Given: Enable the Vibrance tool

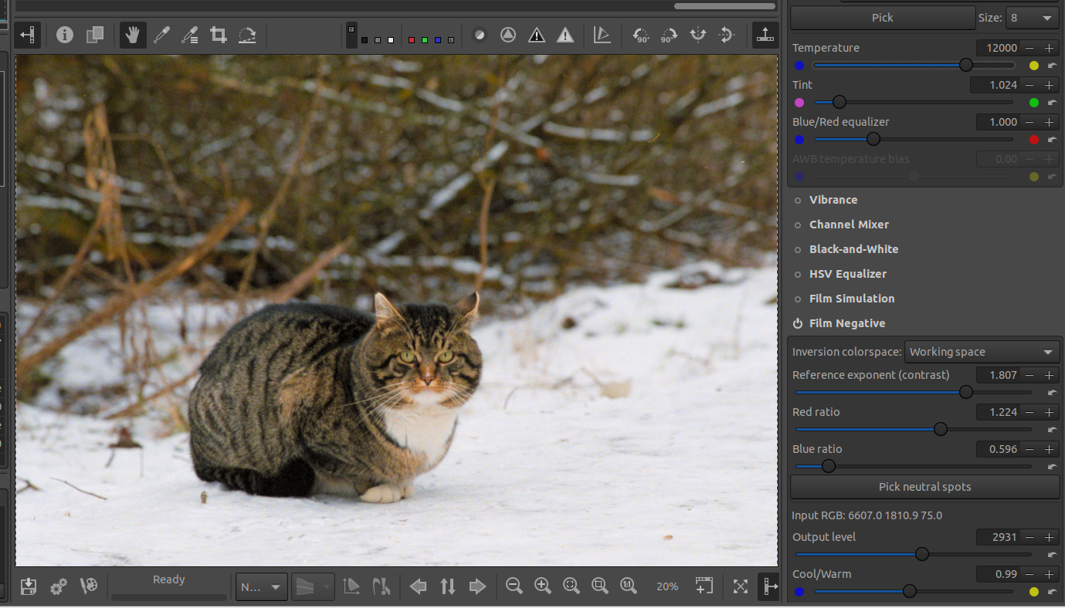Looking at the screenshot, I should (798, 200).
